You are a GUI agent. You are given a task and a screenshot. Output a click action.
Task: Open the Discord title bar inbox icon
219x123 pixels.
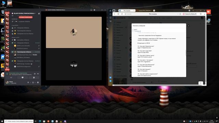click(91, 10)
